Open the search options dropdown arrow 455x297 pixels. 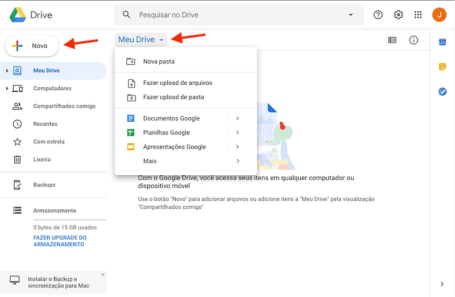tap(351, 15)
